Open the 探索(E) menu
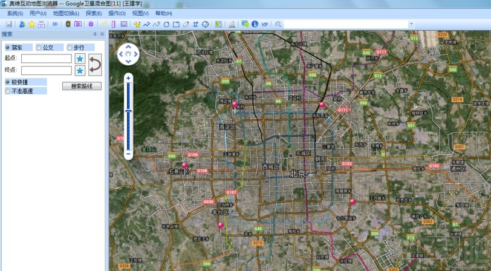The image size is (491, 271). coord(94,13)
